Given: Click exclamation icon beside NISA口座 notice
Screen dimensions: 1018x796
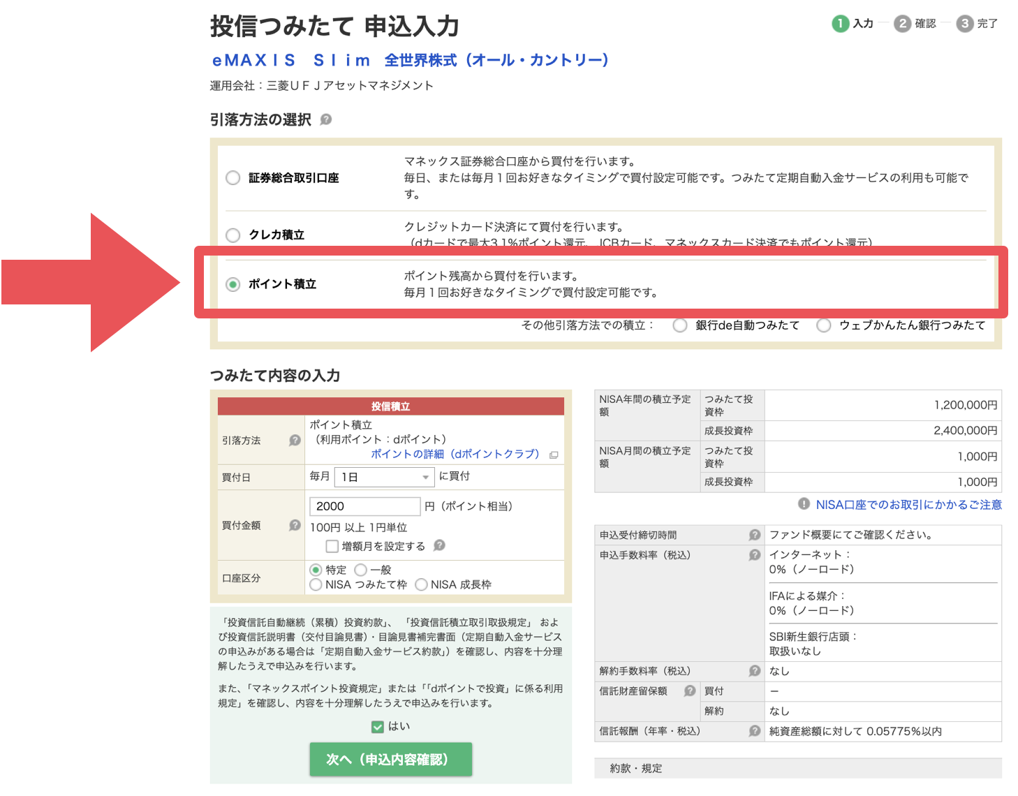Looking at the screenshot, I should [804, 503].
